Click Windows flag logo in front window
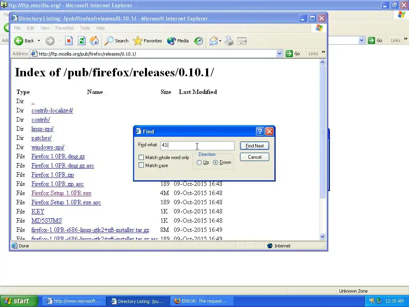The width and height of the screenshot is (409, 307). [319, 28]
